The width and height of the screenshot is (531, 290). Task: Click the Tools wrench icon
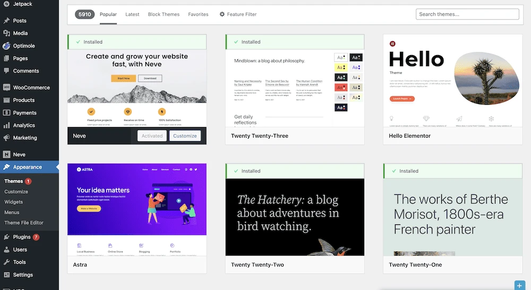(6, 262)
